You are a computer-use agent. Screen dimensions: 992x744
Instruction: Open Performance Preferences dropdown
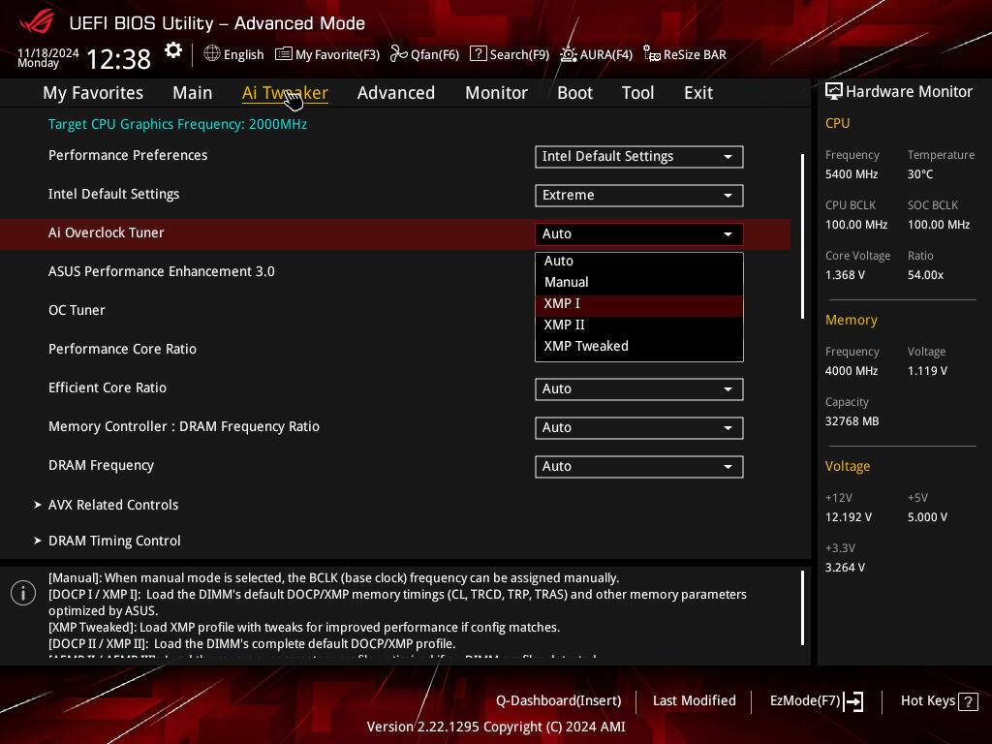(x=639, y=156)
